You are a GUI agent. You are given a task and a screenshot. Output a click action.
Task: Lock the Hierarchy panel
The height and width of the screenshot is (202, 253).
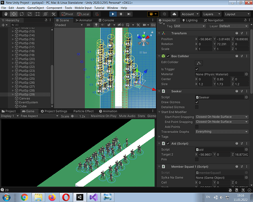[46, 20]
